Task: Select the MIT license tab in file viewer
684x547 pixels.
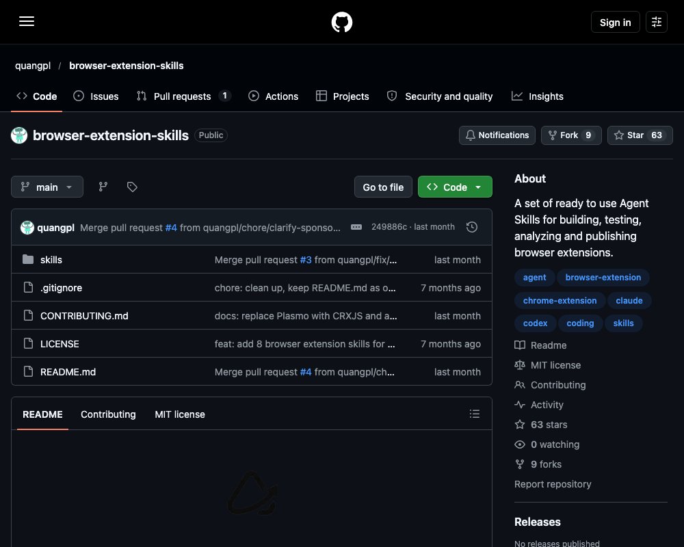Action: tap(180, 414)
